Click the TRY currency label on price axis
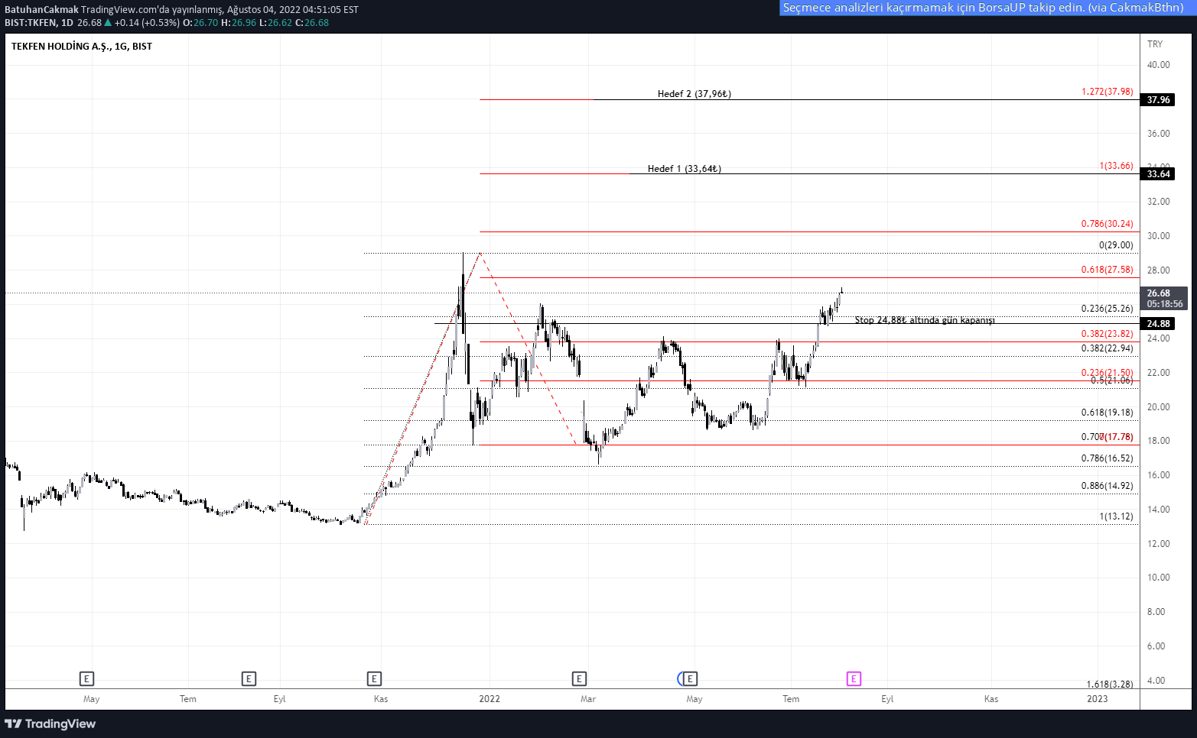The width and height of the screenshot is (1197, 738). (1155, 44)
